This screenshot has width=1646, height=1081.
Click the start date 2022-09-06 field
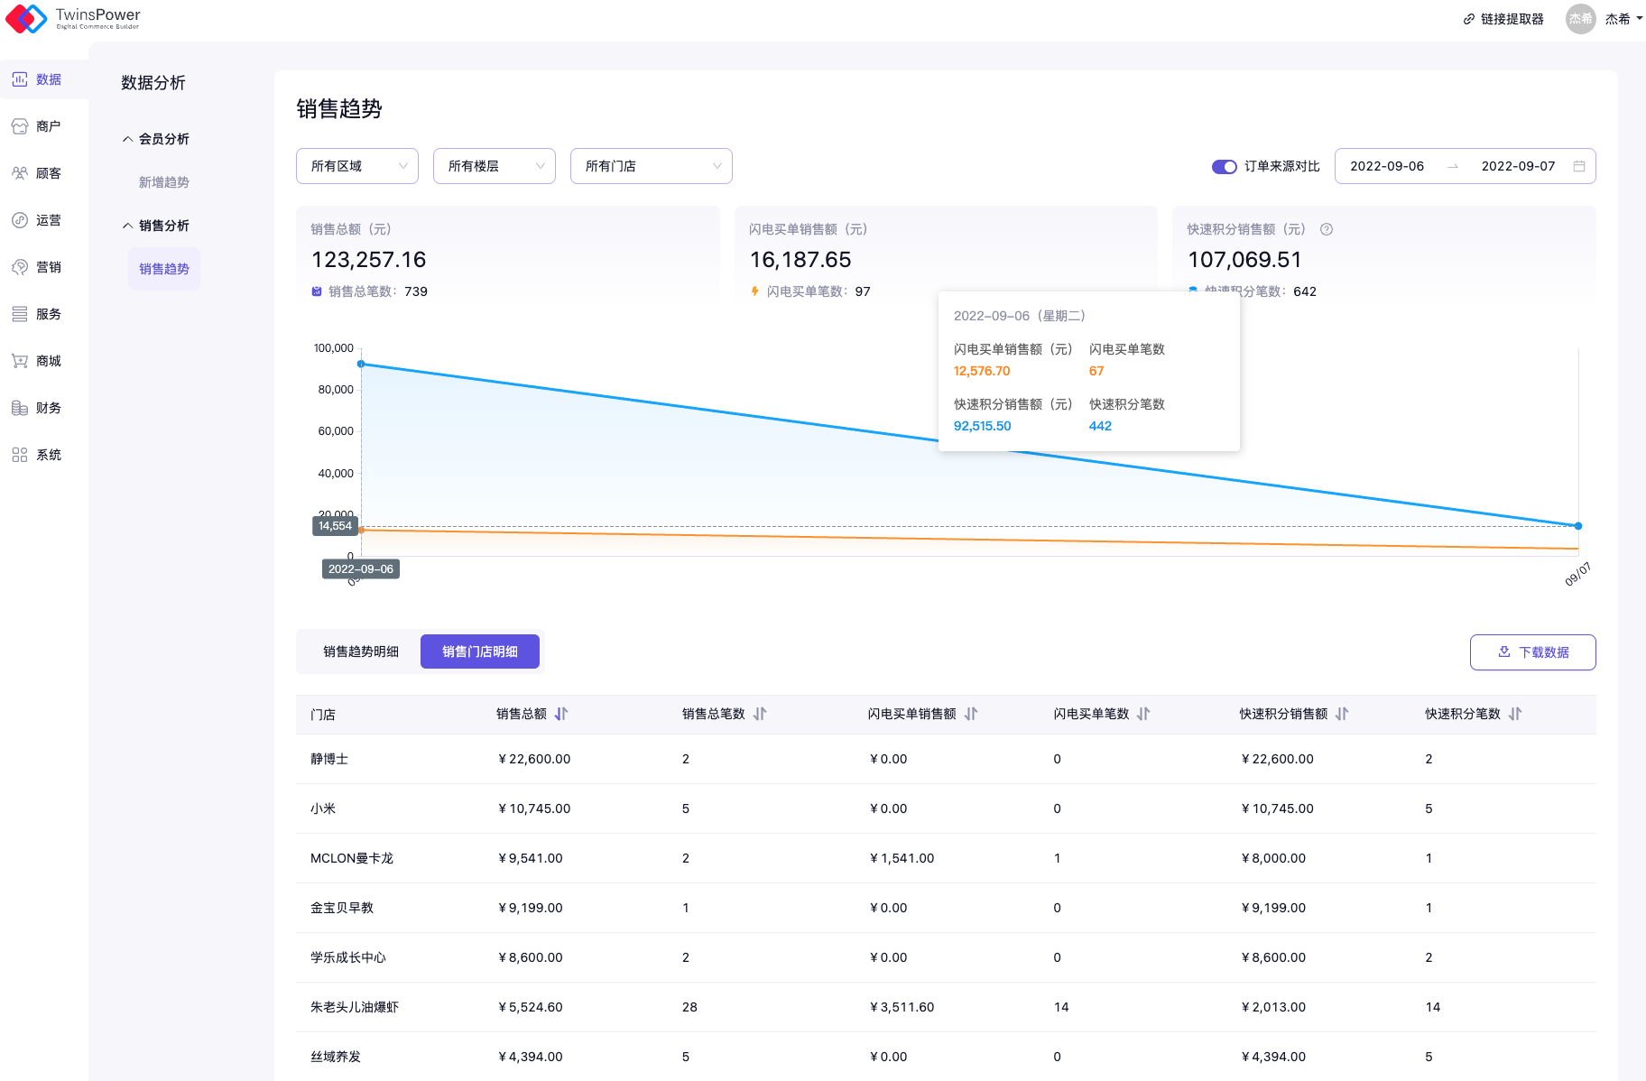pyautogui.click(x=1386, y=166)
